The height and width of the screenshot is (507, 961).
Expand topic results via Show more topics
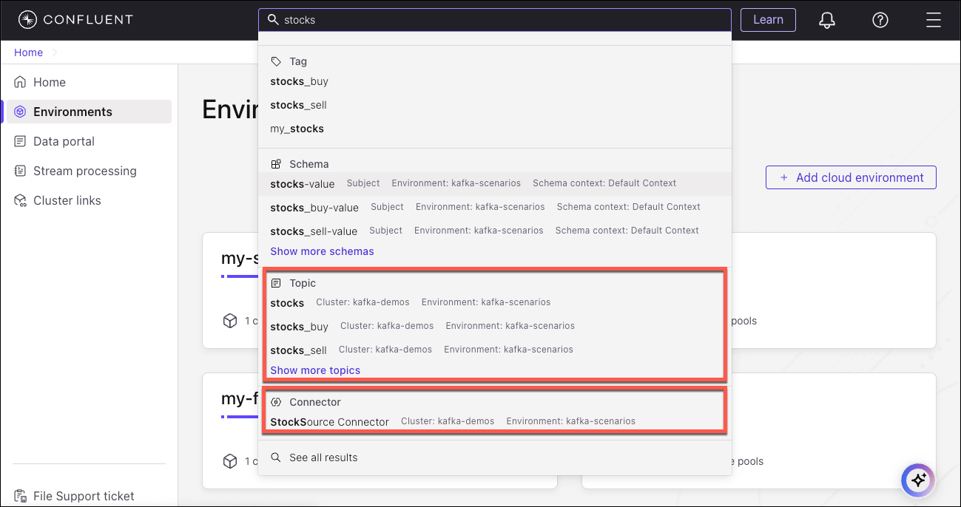click(x=315, y=370)
